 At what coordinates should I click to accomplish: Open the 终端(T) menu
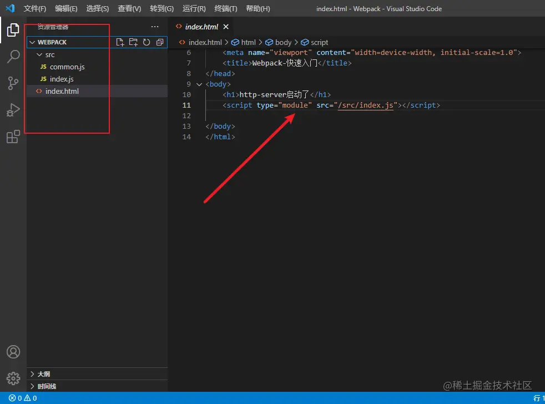[225, 9]
